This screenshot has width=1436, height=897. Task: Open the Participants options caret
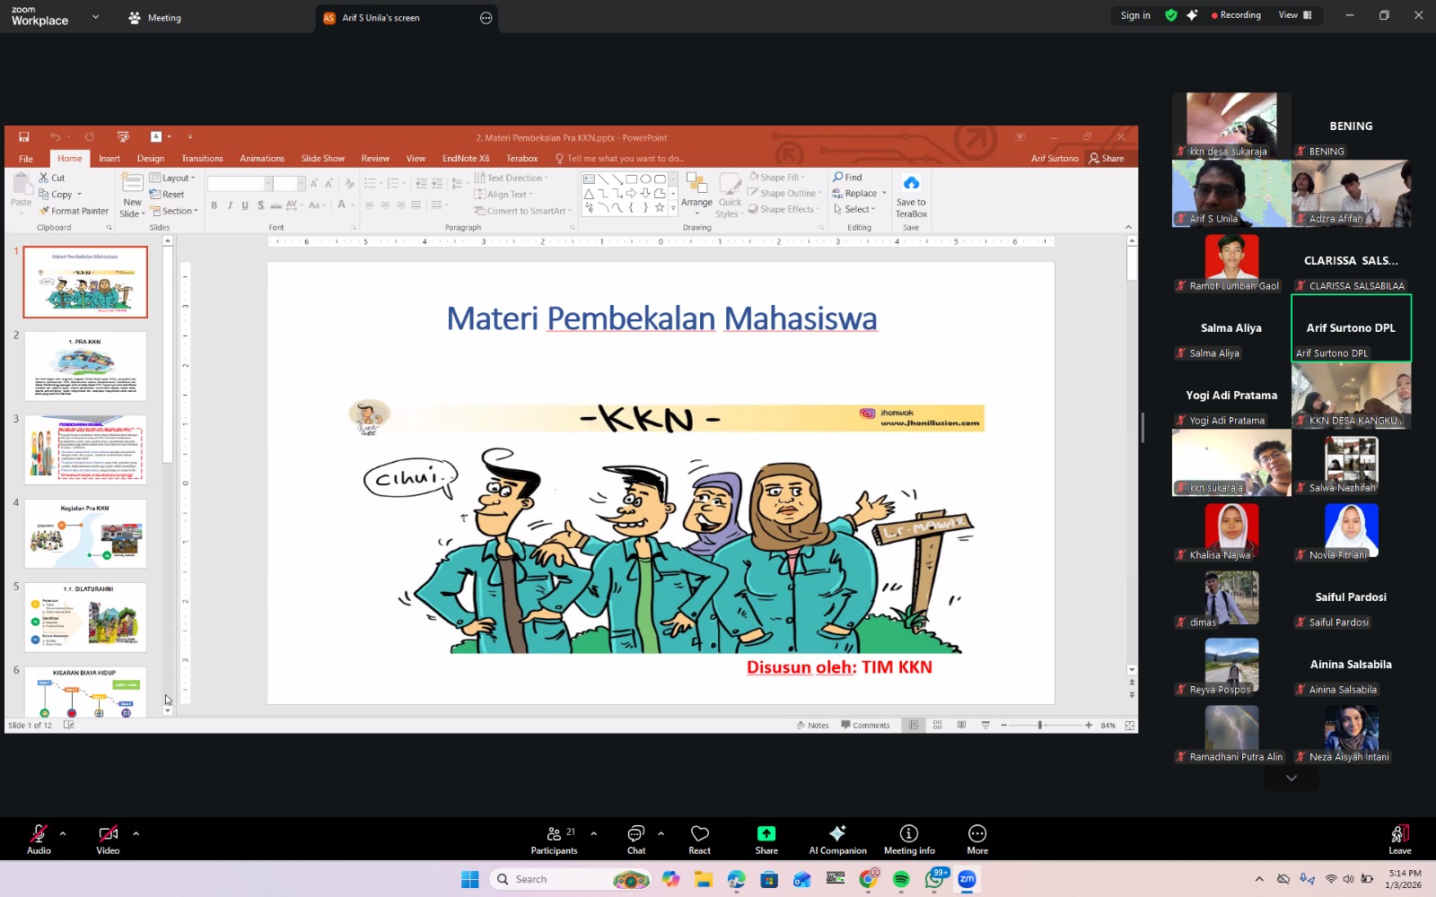point(593,833)
